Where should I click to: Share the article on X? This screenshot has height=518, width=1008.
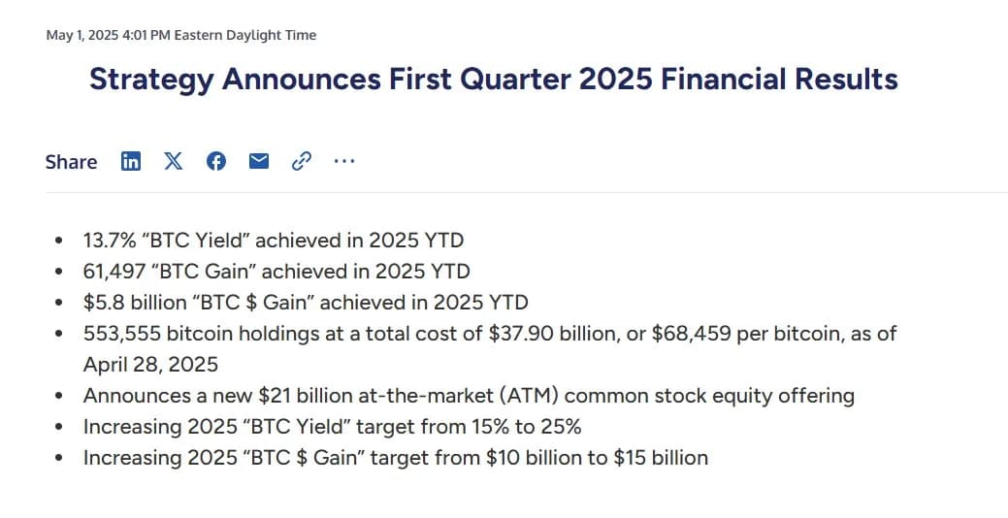173,161
